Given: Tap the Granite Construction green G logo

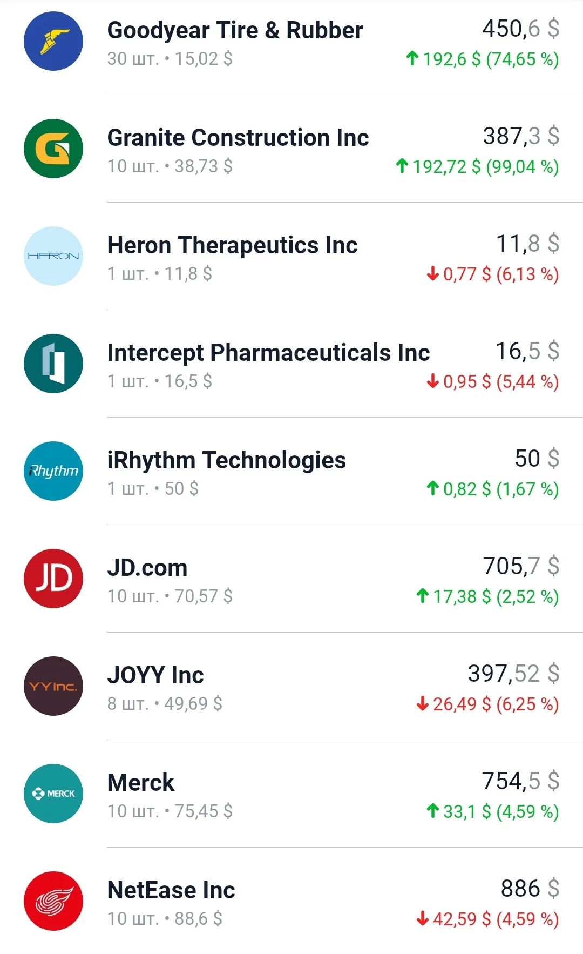Looking at the screenshot, I should click(x=53, y=149).
